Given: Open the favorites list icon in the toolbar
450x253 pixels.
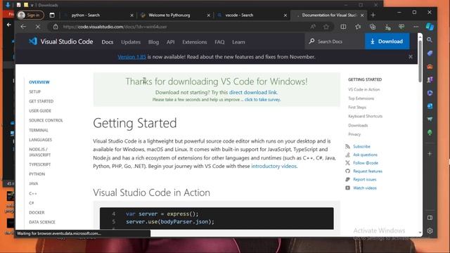Looking at the screenshot, I should click(x=358, y=27).
